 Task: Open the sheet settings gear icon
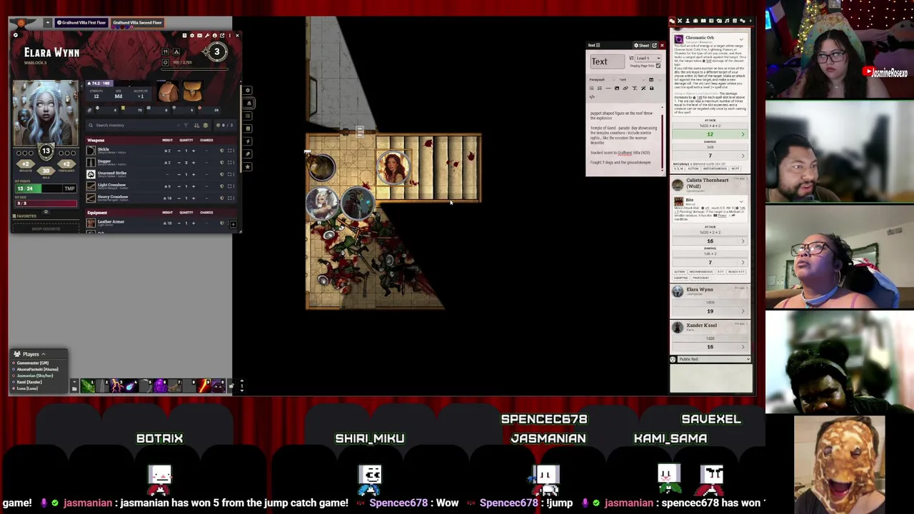click(192, 36)
